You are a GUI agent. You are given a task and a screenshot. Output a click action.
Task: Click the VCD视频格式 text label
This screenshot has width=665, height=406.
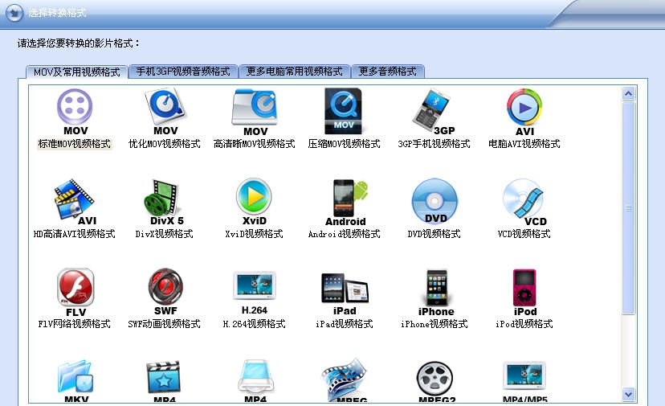tap(524, 234)
